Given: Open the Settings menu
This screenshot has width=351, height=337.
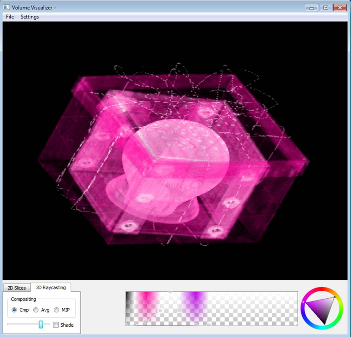Looking at the screenshot, I should (x=29, y=17).
